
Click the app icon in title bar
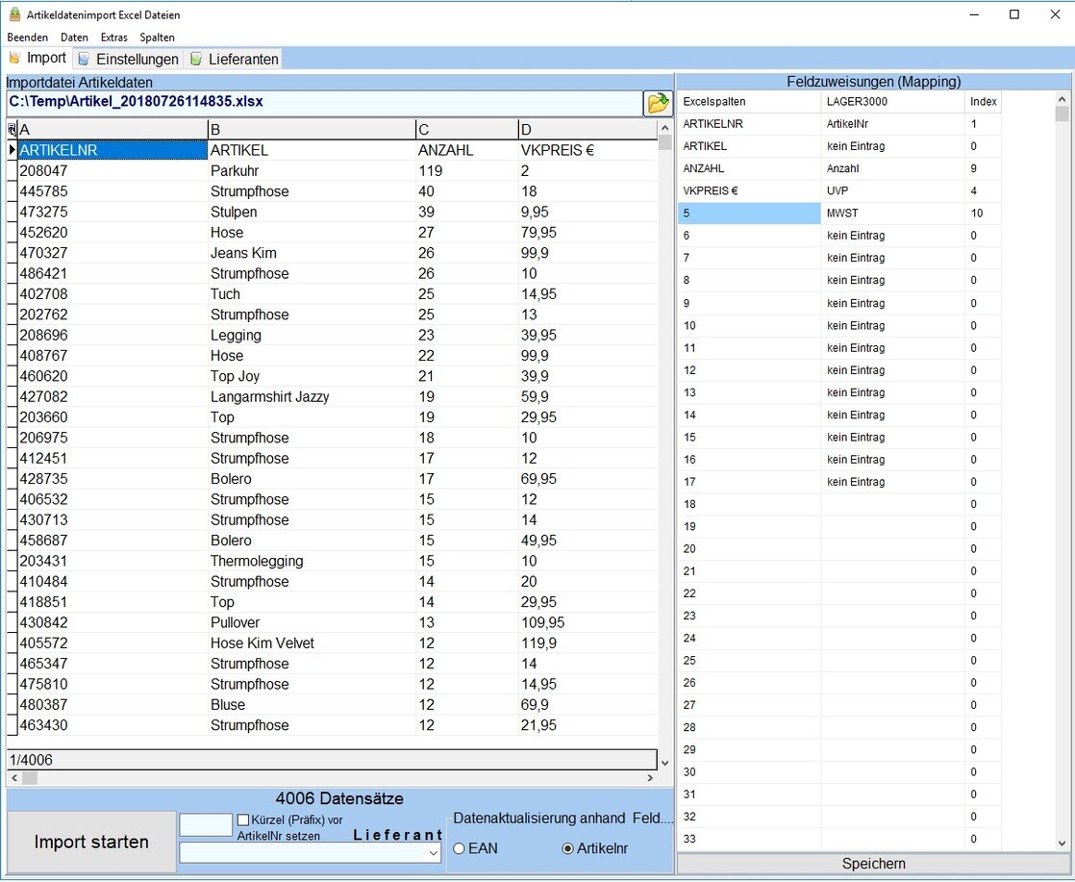[13, 15]
